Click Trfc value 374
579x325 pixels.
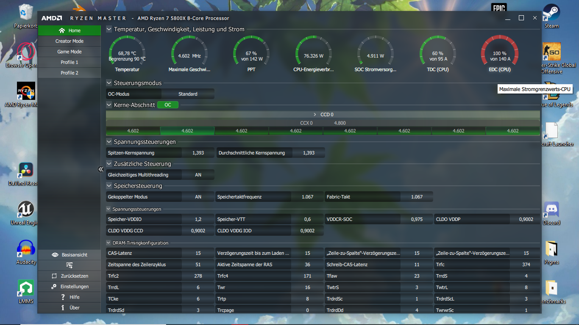click(x=526, y=264)
